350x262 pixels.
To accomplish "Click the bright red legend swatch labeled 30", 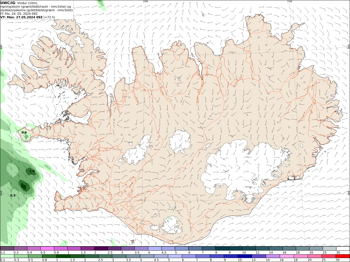I will (343, 256).
